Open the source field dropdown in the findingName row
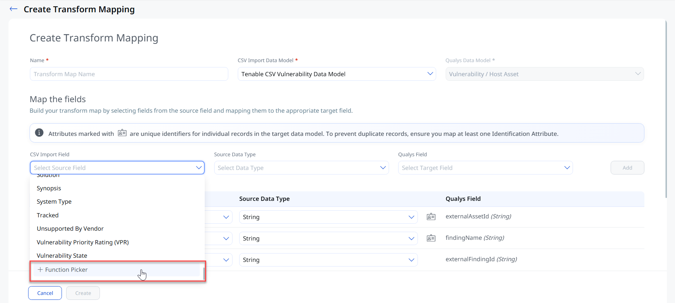This screenshot has width=675, height=303. pos(226,238)
